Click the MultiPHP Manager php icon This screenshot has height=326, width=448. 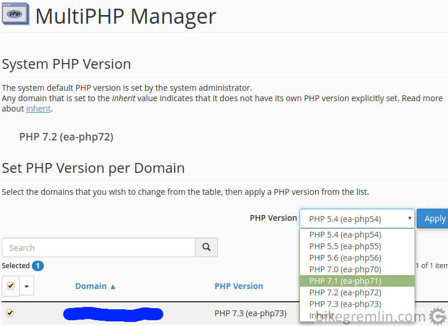pyautogui.click(x=16, y=14)
